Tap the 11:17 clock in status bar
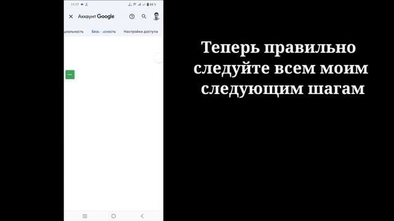This screenshot has height=221, width=394. tap(75, 4)
